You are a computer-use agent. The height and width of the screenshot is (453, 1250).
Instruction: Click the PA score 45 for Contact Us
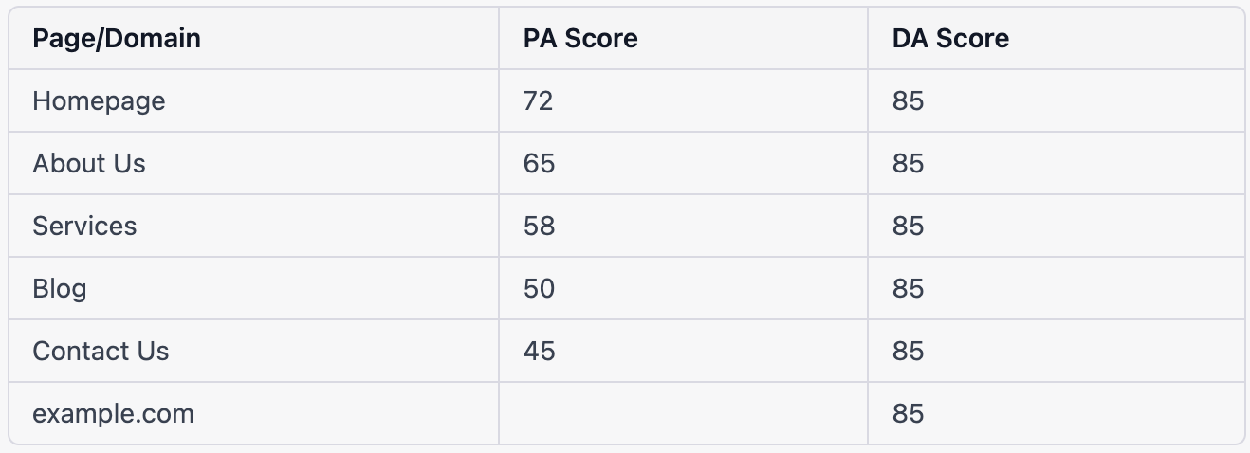click(539, 352)
